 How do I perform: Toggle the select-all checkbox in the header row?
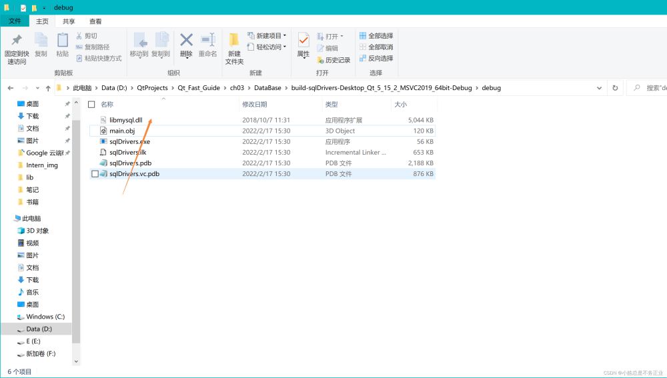[x=92, y=105]
